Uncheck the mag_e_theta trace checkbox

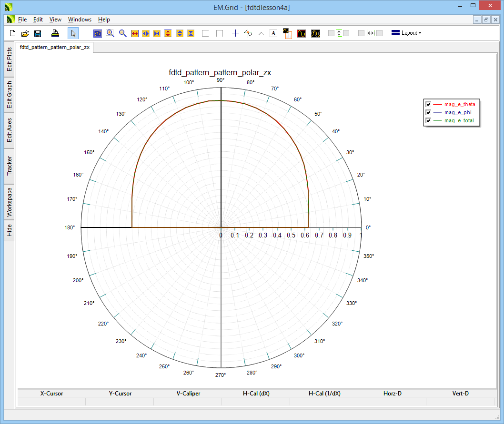[428, 104]
